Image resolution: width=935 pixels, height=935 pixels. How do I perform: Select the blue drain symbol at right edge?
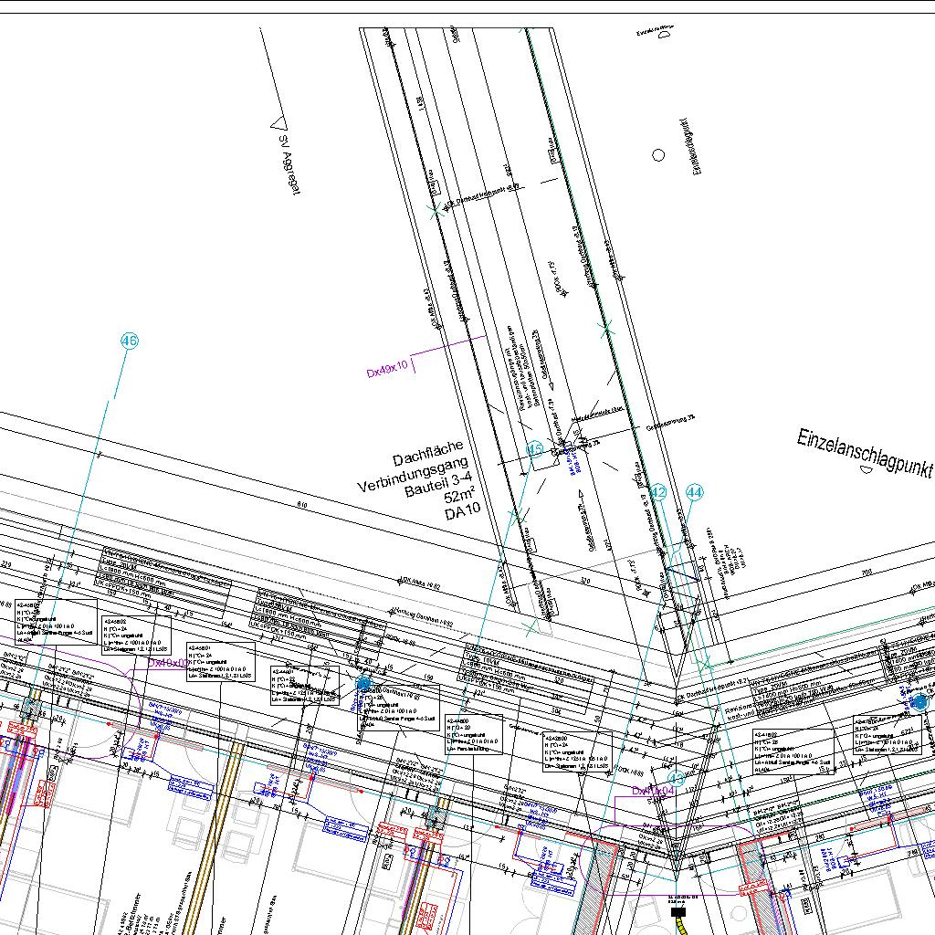tap(919, 701)
